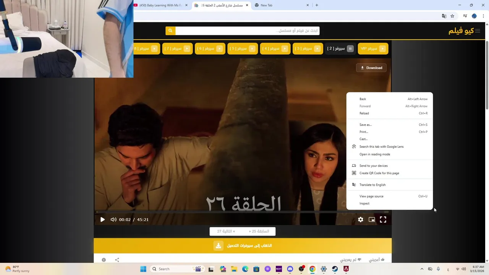Screen dimensions: 489x275
Task: Click the video progress bar
Action: coord(243,212)
